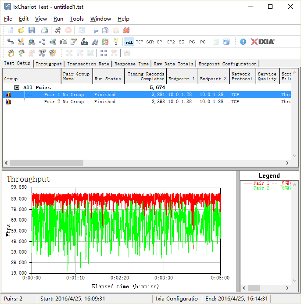Open the View menu
Image resolution: width=301 pixels, height=304 pixels.
pos(41,19)
